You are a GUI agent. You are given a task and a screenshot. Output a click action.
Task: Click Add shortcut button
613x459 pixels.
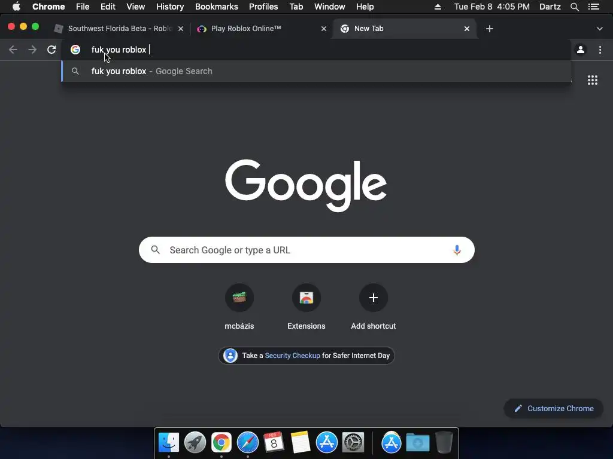[374, 307]
